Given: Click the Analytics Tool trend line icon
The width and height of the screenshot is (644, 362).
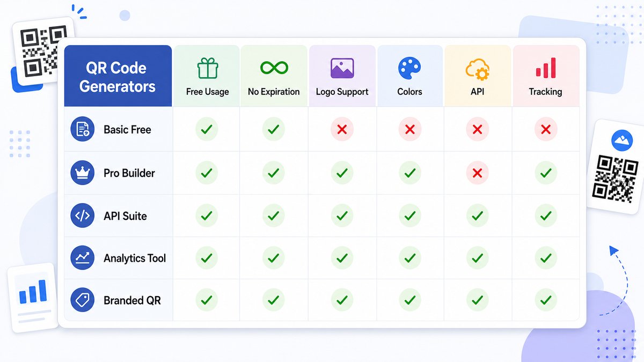Looking at the screenshot, I should pyautogui.click(x=83, y=258).
